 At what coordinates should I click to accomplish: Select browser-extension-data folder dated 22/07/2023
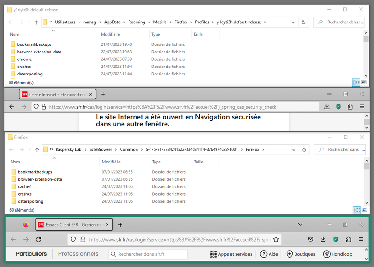39,52
